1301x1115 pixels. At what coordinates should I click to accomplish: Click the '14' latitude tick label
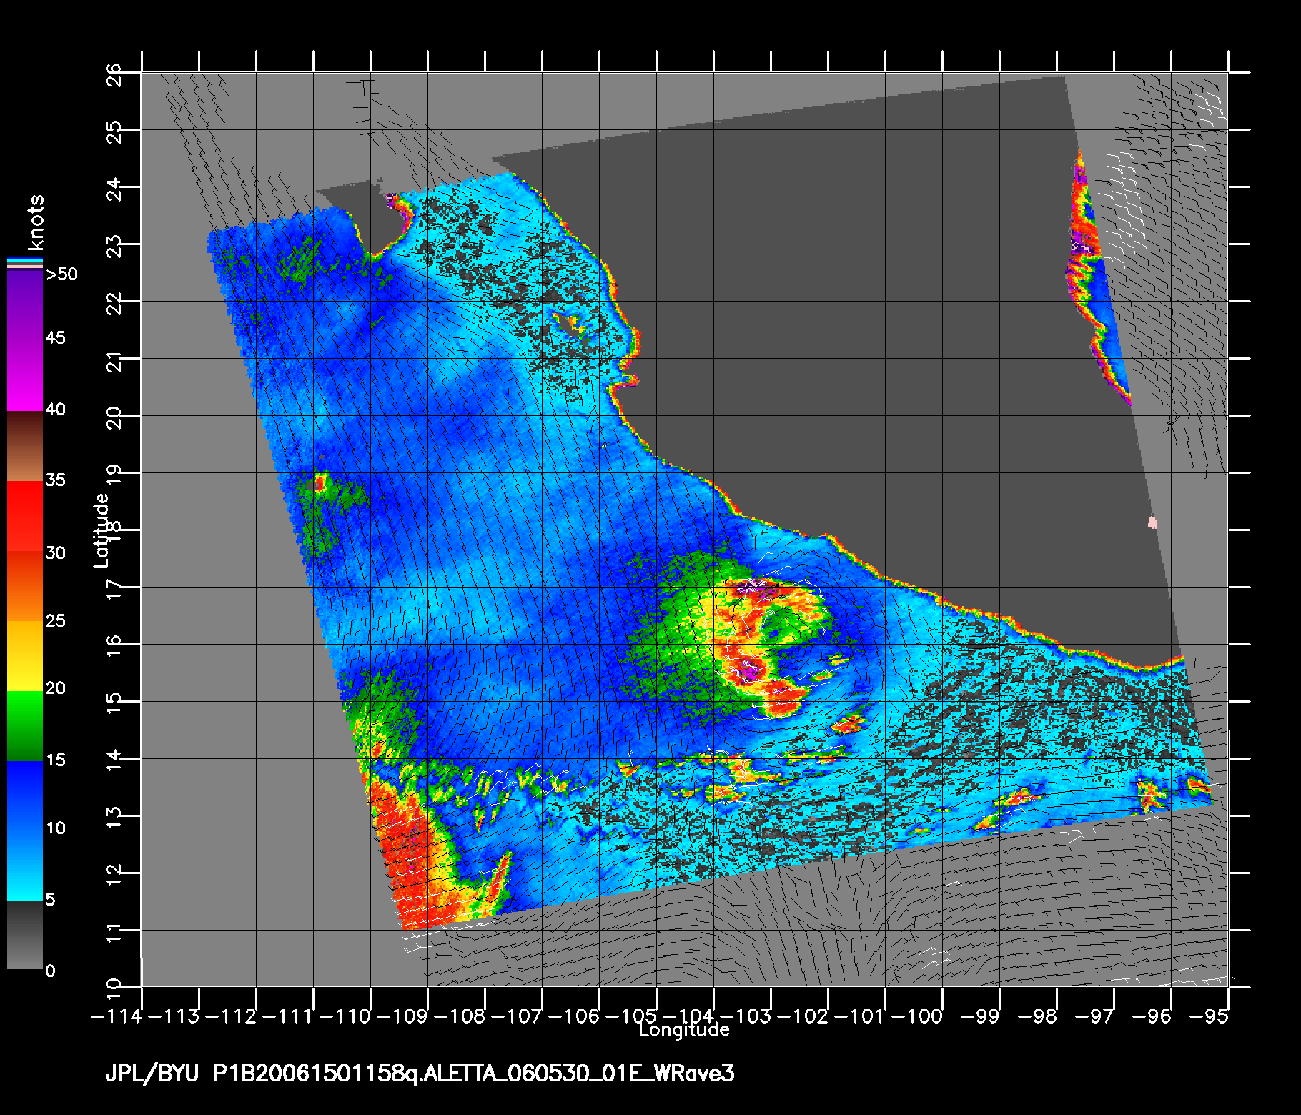114,760
